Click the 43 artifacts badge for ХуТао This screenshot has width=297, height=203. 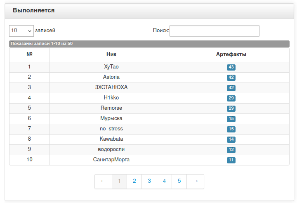(231, 67)
